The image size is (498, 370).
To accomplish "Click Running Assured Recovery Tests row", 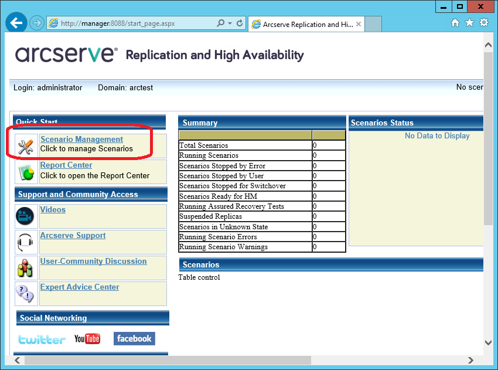I will coord(262,206).
